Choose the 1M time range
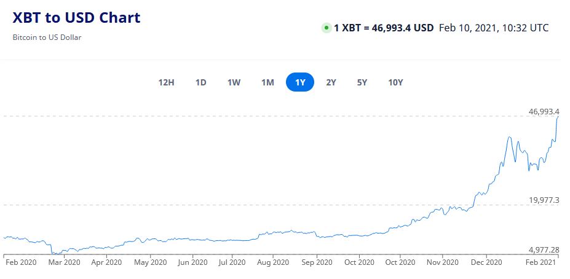 click(x=267, y=82)
